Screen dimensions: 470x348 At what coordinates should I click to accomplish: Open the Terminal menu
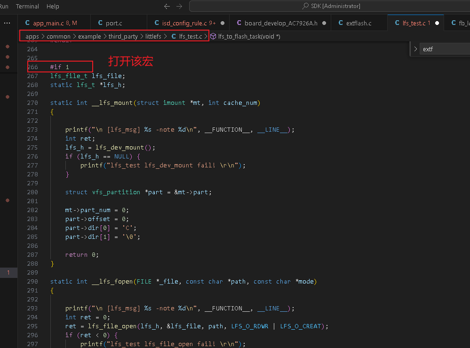pos(27,6)
